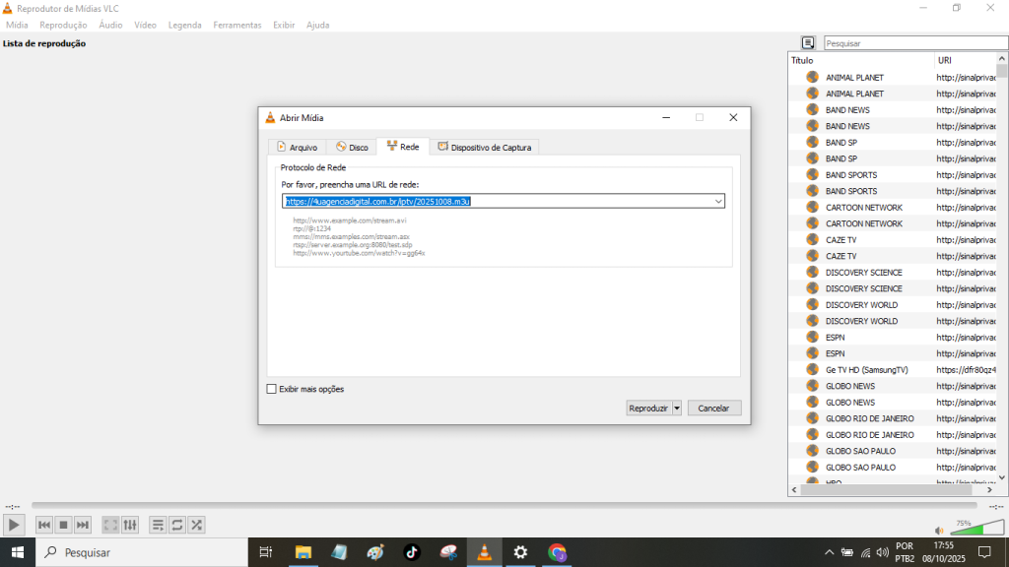Open the Ferramentas menu
Image resolution: width=1009 pixels, height=567 pixels.
236,25
